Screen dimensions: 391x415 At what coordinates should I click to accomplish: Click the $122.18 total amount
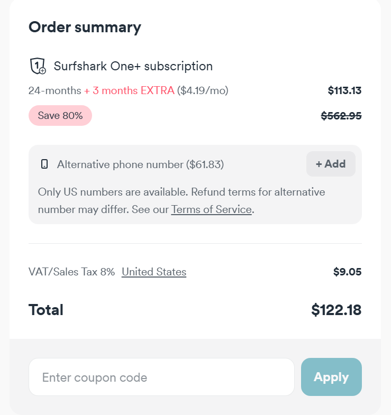click(336, 310)
